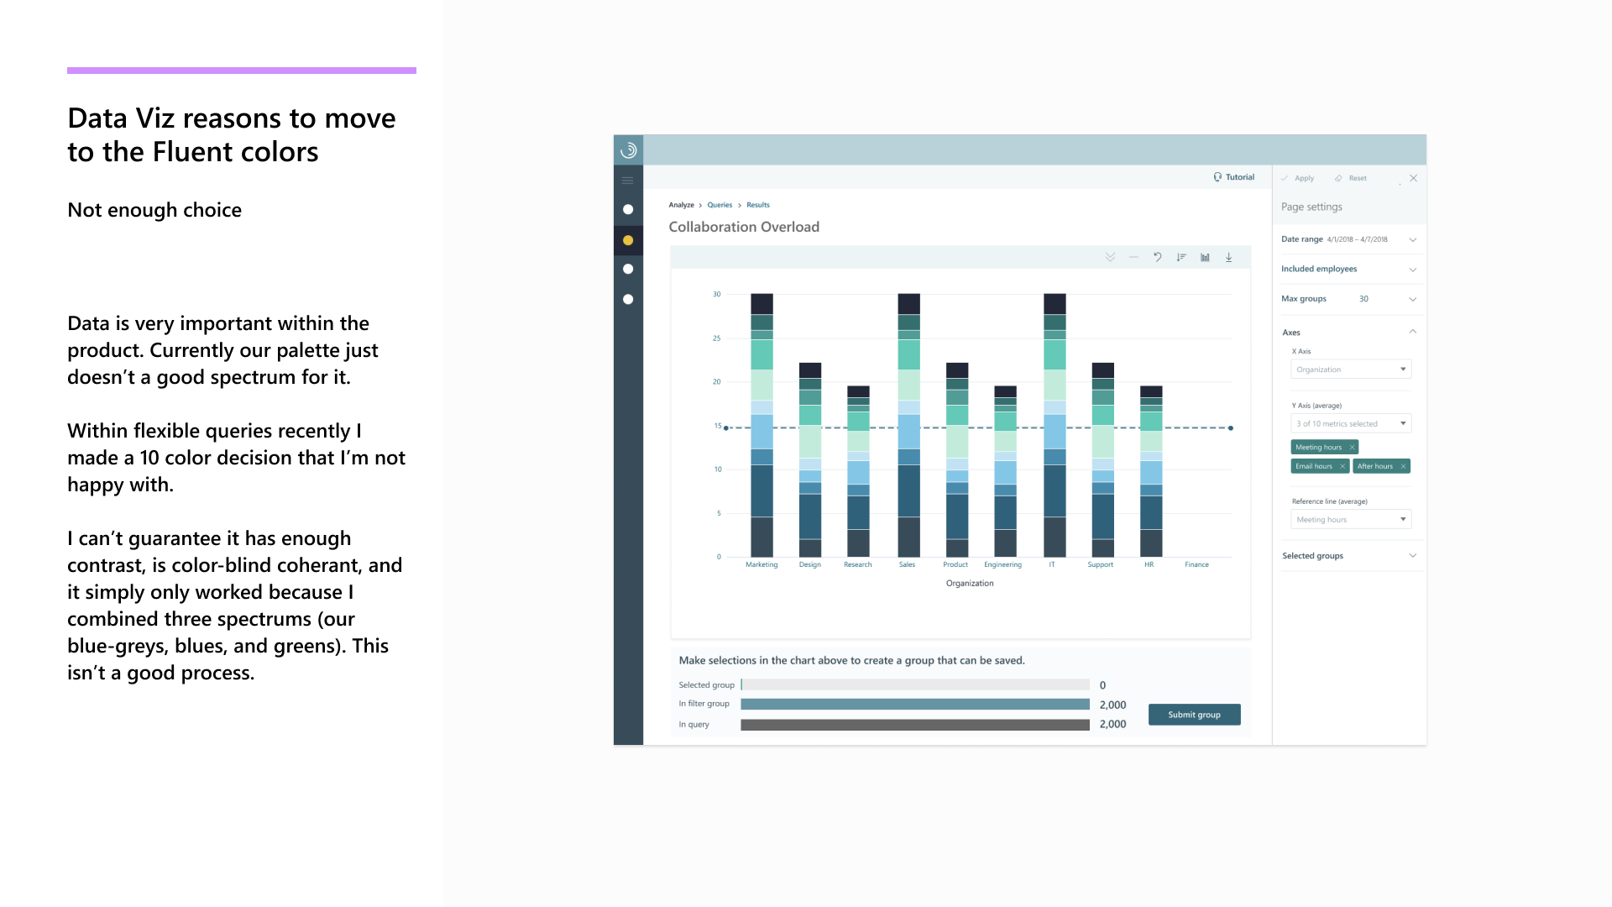The height and width of the screenshot is (907, 1612).
Task: Click the zoom out minus icon on the chart
Action: point(1134,257)
